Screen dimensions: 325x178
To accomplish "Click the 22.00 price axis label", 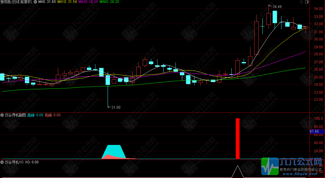I will [318, 99].
